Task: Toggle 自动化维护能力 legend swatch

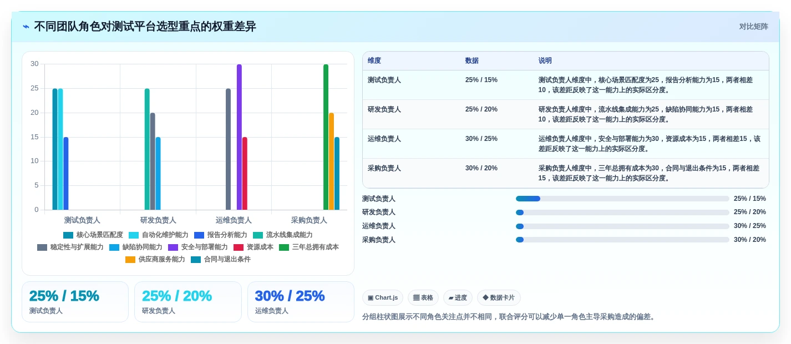Action: 134,235
